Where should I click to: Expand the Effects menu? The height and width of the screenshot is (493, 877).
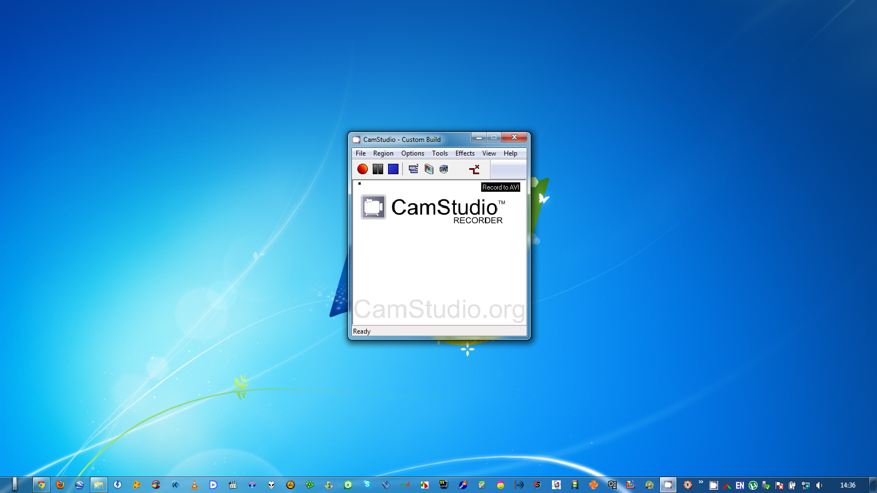click(465, 153)
